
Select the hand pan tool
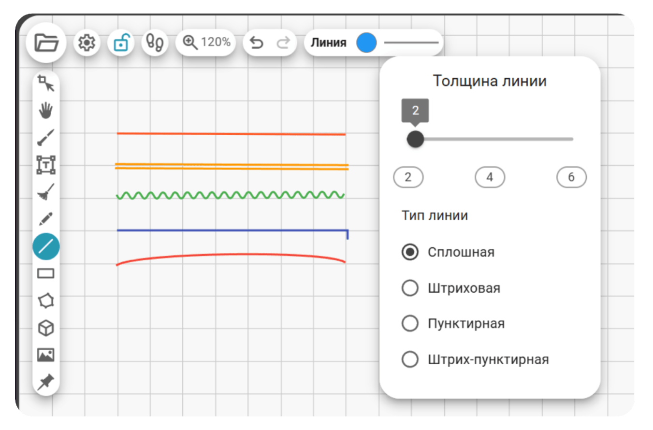click(x=46, y=111)
